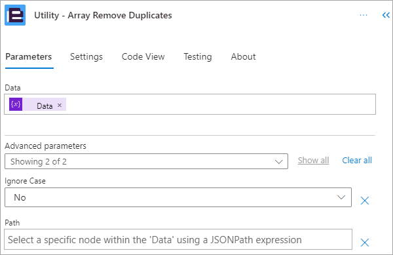The height and width of the screenshot is (255, 393).
Task: Open the Ignore Case dropdown set to No
Action: point(178,197)
